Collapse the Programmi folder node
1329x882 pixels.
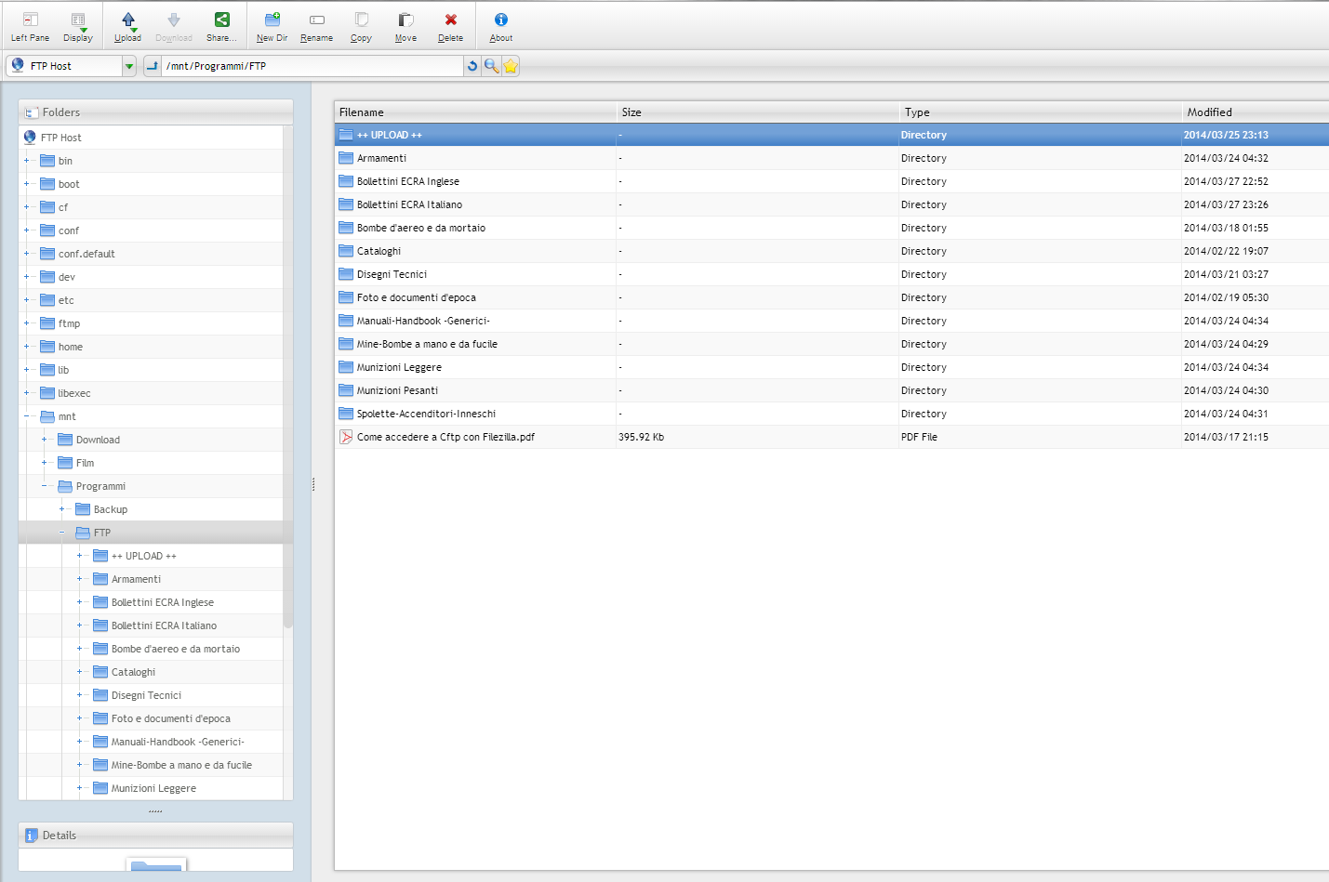click(44, 486)
